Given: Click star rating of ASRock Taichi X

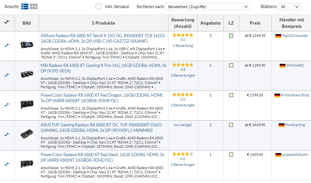Looking at the screenshot, I should coord(183,35).
